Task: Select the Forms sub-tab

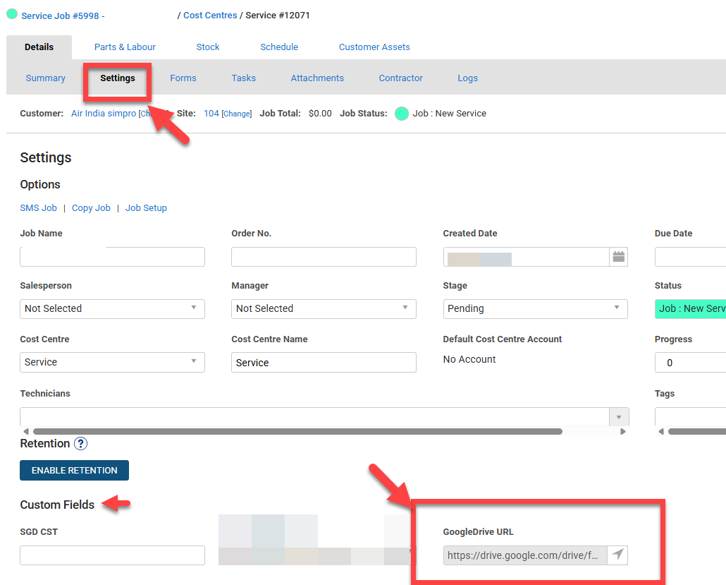Action: point(183,78)
